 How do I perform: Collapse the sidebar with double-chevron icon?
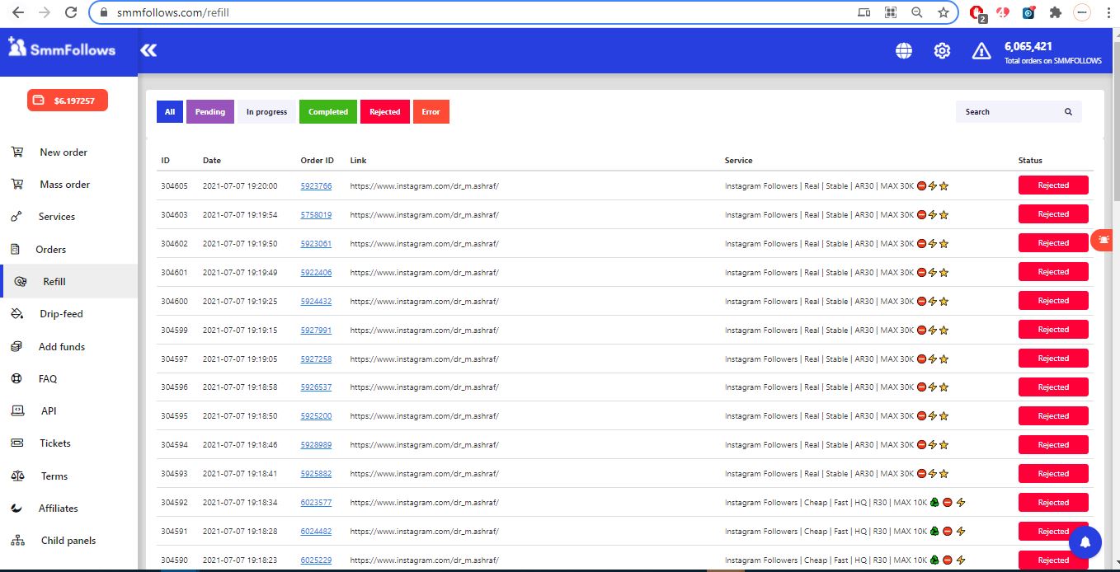tap(148, 50)
